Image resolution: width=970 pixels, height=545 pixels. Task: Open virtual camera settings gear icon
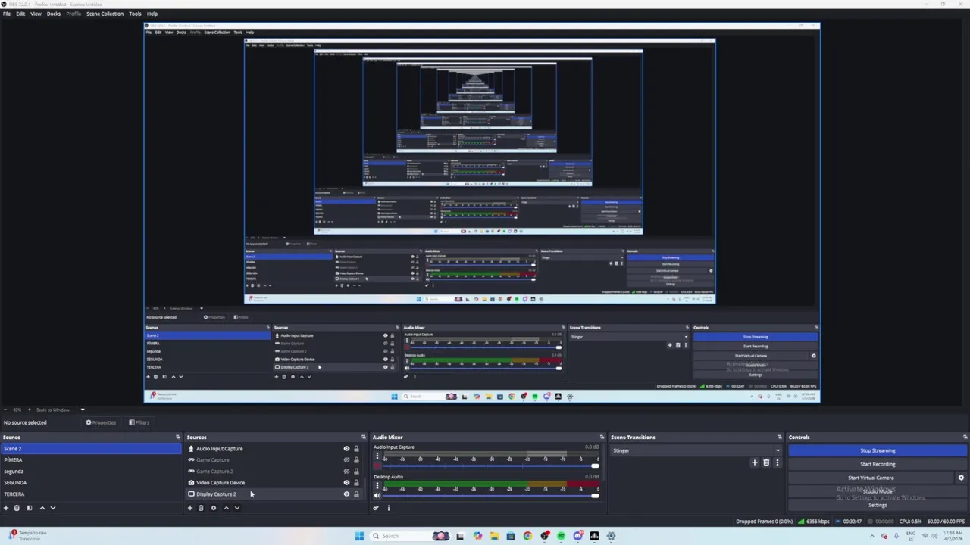(x=961, y=478)
